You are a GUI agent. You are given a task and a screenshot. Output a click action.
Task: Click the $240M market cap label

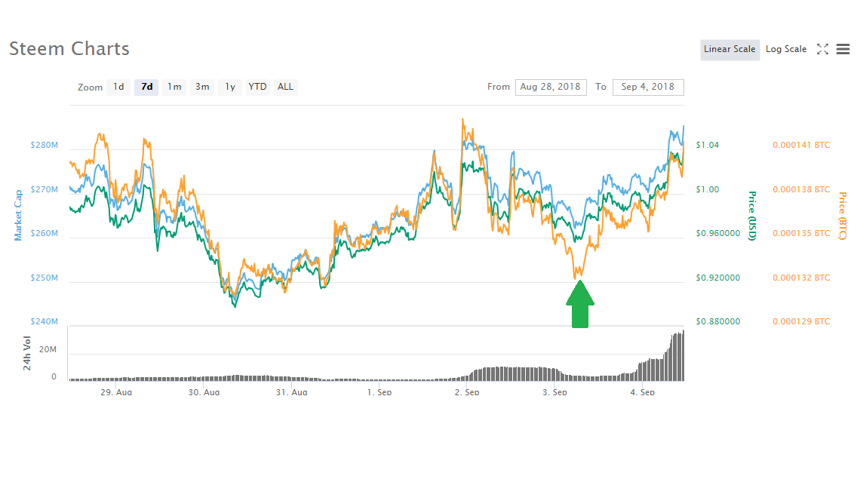(x=45, y=321)
